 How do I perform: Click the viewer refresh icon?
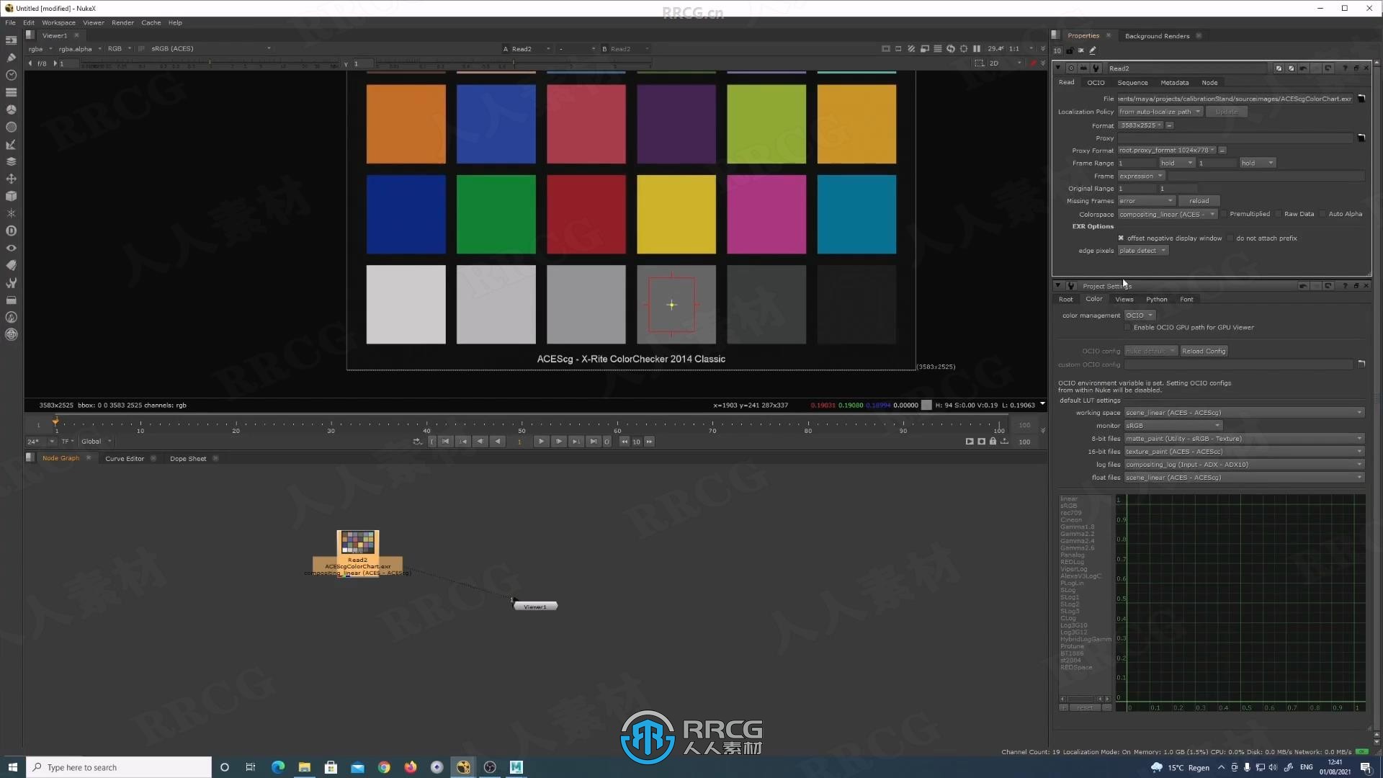coord(951,49)
